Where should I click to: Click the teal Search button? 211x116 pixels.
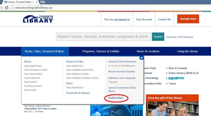(158, 37)
